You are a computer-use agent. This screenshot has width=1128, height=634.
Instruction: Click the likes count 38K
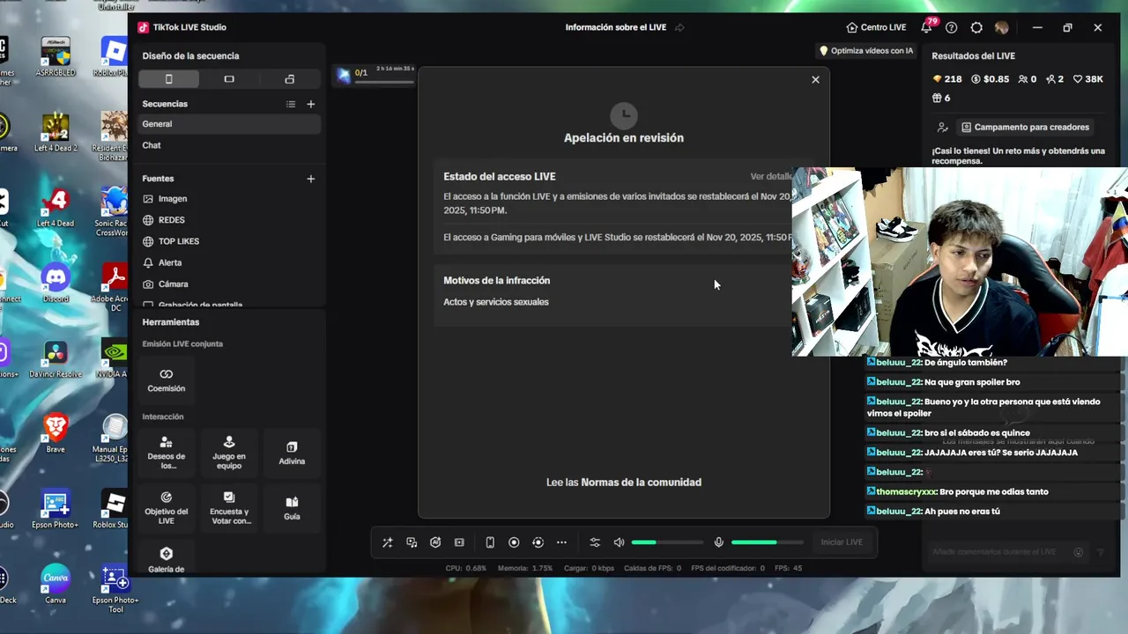1087,79
